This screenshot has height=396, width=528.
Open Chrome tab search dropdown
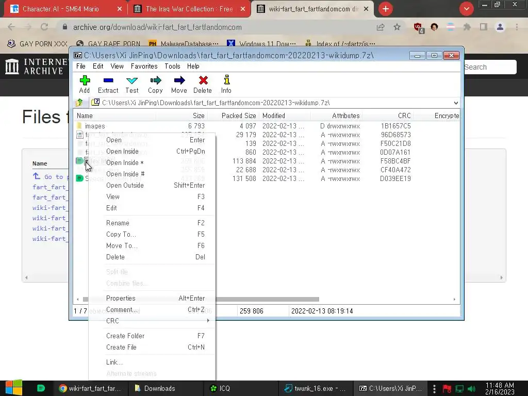(466, 9)
